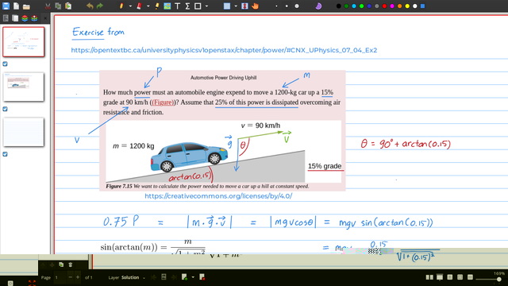Toggle visibility checkbox under third thumbnail
This screenshot has height=286, width=508.
click(6, 154)
